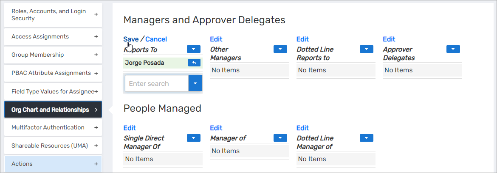
Task: Edit the Approver Delegates list
Action: pyautogui.click(x=389, y=39)
